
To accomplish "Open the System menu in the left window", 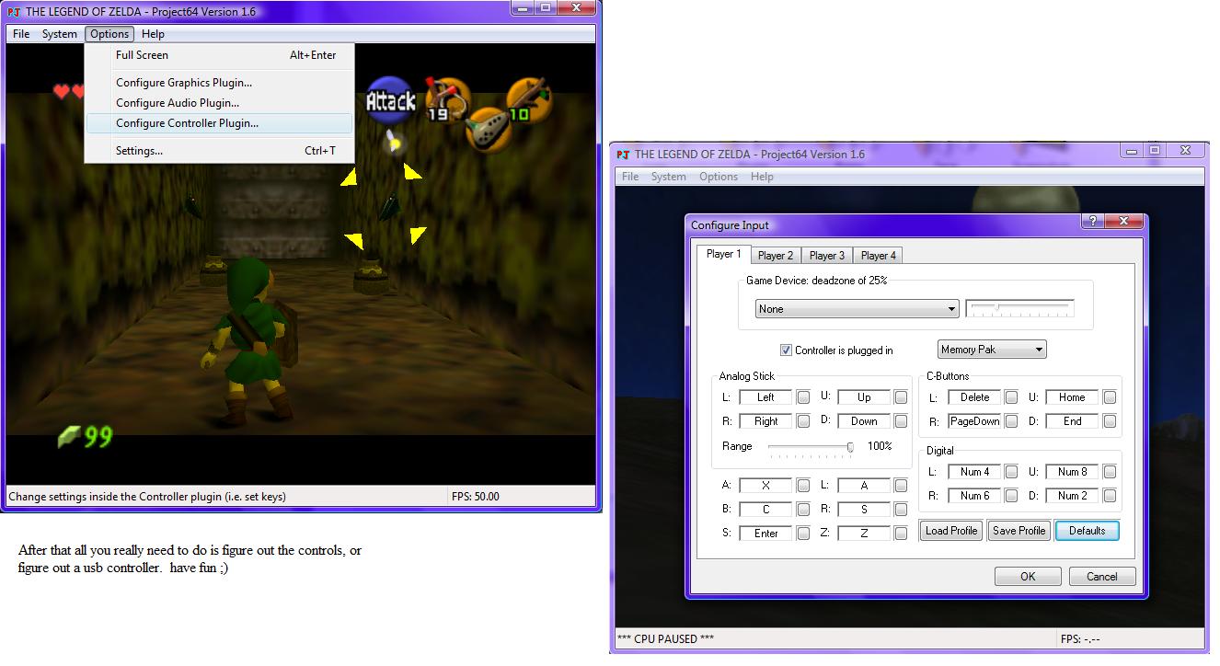I will 60,34.
